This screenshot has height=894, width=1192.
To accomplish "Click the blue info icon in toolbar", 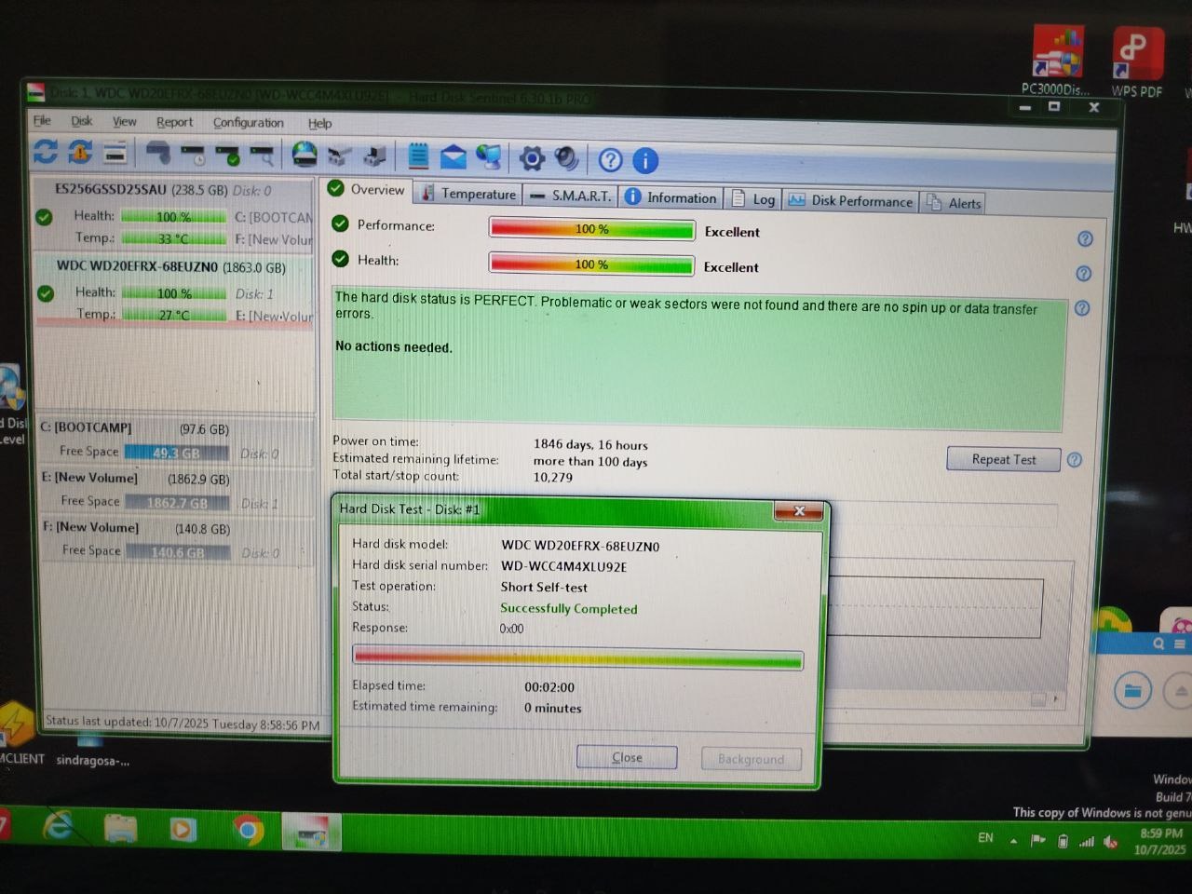I will (x=645, y=161).
